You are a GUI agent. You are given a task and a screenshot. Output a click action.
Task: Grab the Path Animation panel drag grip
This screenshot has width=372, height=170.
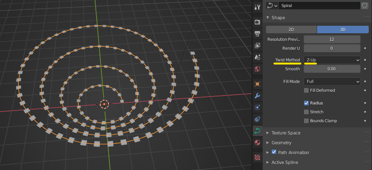click(x=366, y=153)
